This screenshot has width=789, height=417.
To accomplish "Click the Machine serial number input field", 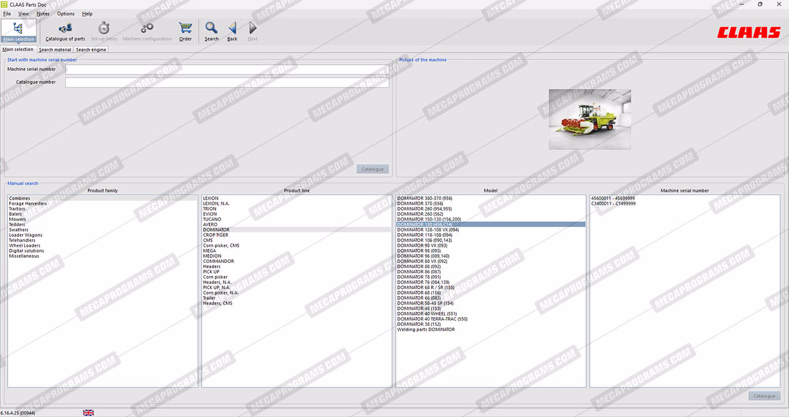I will coord(227,69).
